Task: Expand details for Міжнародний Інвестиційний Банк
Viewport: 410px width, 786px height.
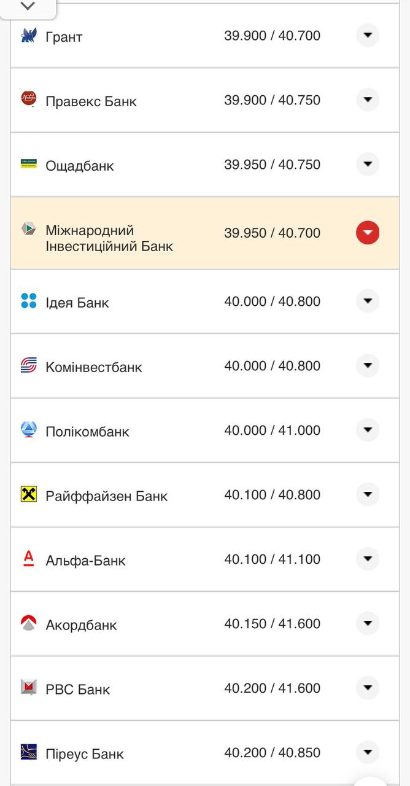Action: click(367, 233)
